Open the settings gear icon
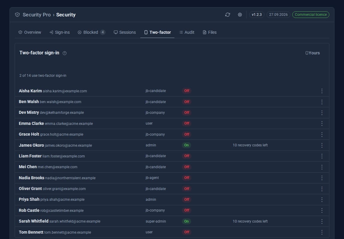The image size is (344, 239). [240, 15]
